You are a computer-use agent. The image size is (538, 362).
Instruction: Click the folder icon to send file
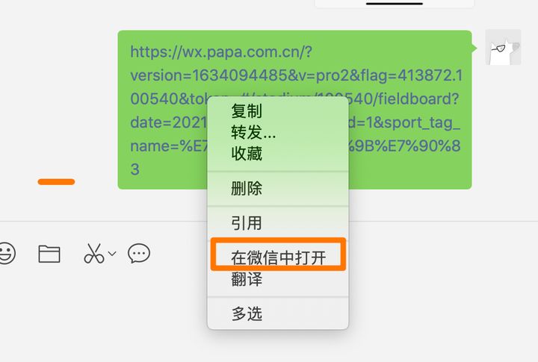tap(49, 254)
